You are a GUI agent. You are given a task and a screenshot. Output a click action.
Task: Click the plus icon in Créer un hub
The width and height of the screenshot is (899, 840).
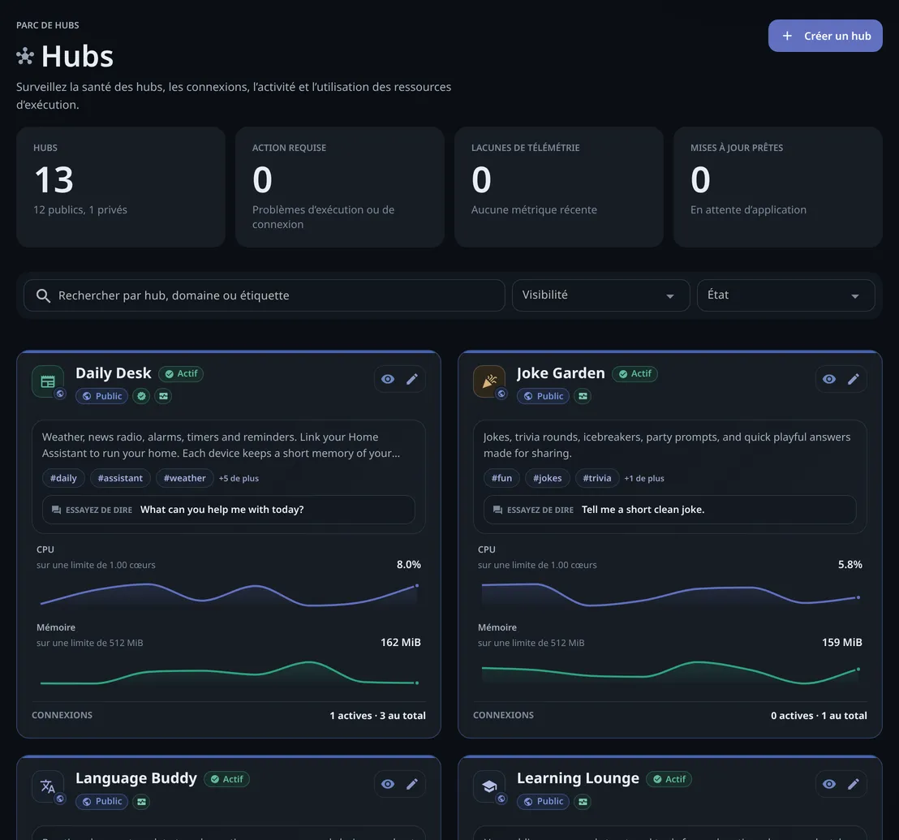coord(787,36)
